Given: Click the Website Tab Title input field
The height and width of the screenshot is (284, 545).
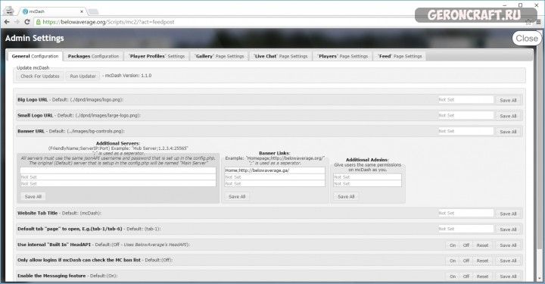Looking at the screenshot, I should tap(466, 213).
